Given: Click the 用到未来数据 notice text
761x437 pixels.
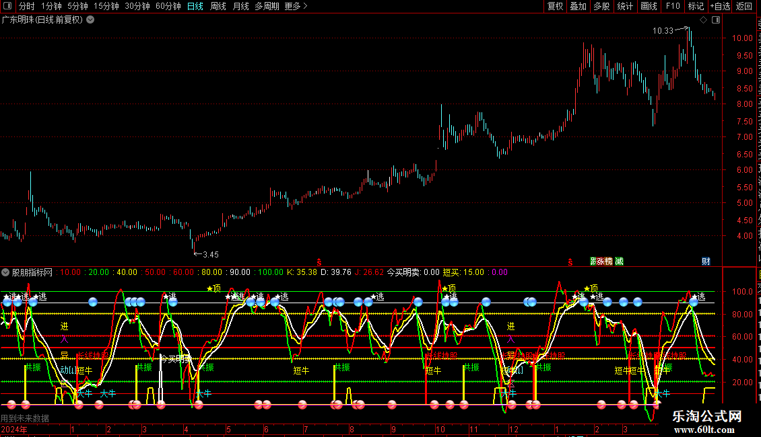Looking at the screenshot, I should coord(25,418).
